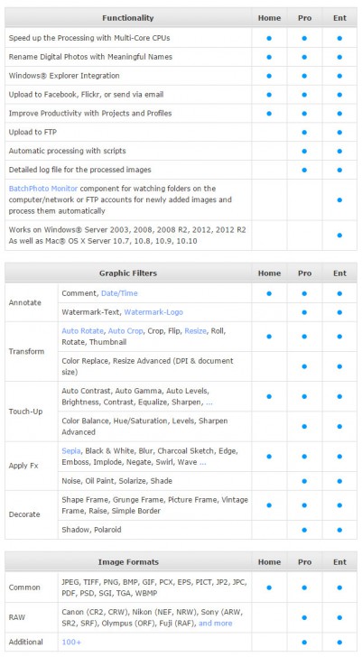Select Home column header in Image Formats table
This screenshot has height=657, width=362.
coord(269,562)
